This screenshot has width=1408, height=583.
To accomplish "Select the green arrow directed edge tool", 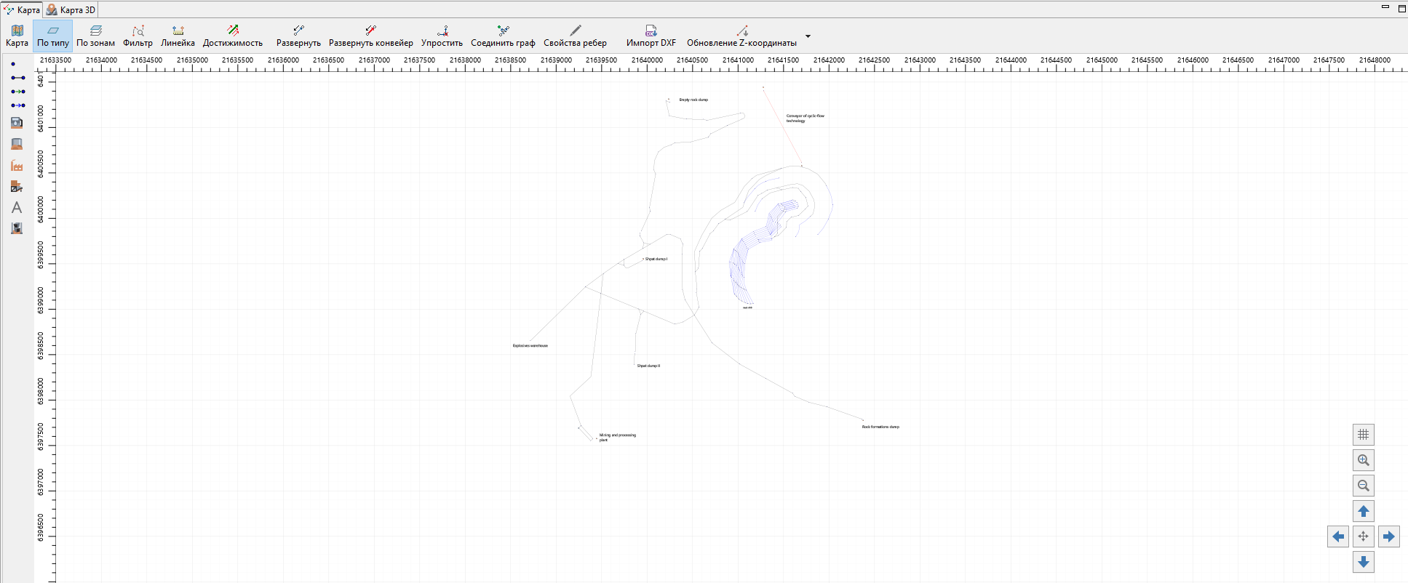I will point(17,92).
